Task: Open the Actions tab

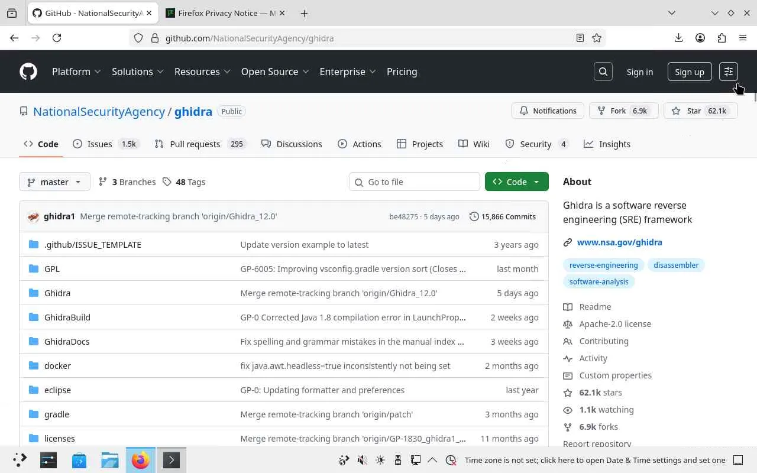Action: tap(360, 144)
